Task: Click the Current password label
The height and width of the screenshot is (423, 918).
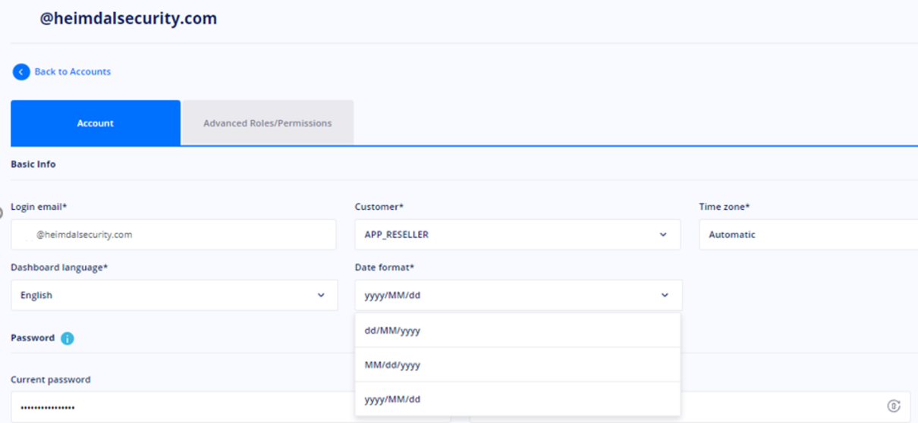Action: tap(51, 379)
